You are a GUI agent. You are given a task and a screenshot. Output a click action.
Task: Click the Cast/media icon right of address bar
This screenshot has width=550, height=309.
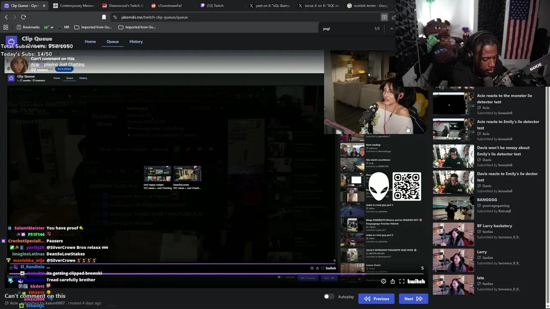[384, 17]
